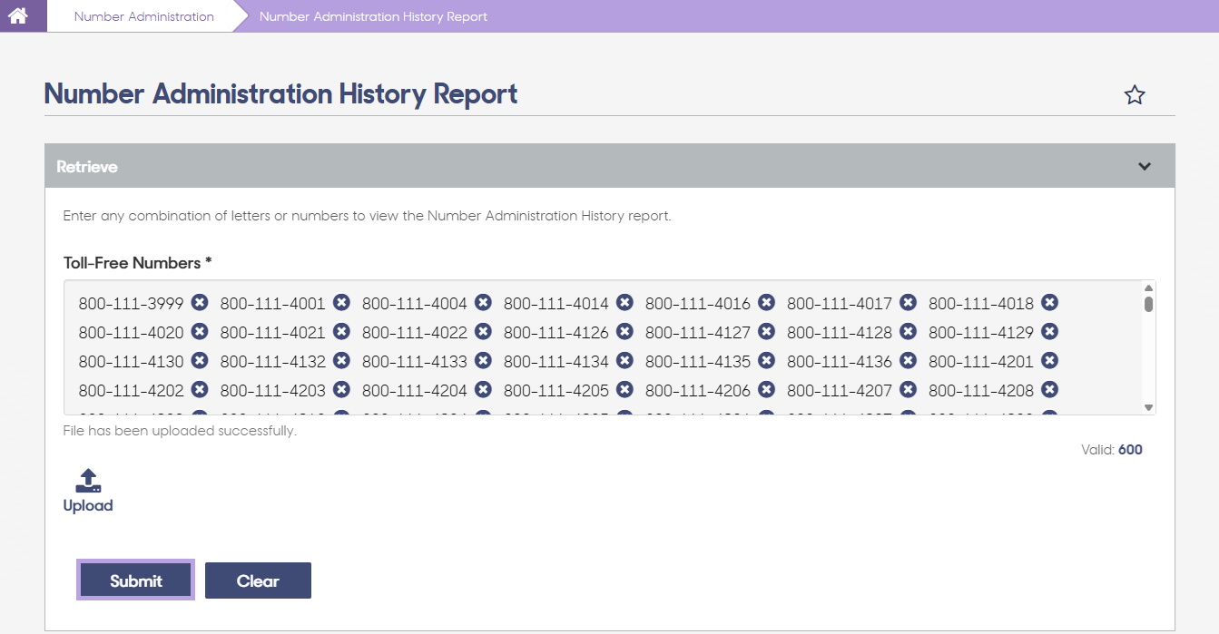Submit the history report request

click(x=135, y=580)
